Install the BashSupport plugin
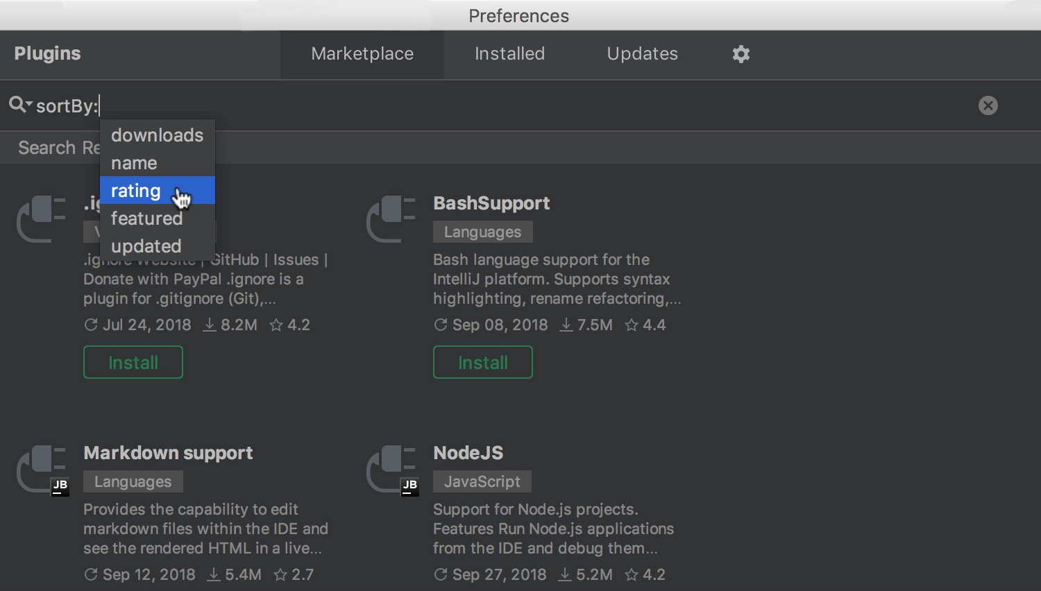The image size is (1041, 591). [x=483, y=362]
